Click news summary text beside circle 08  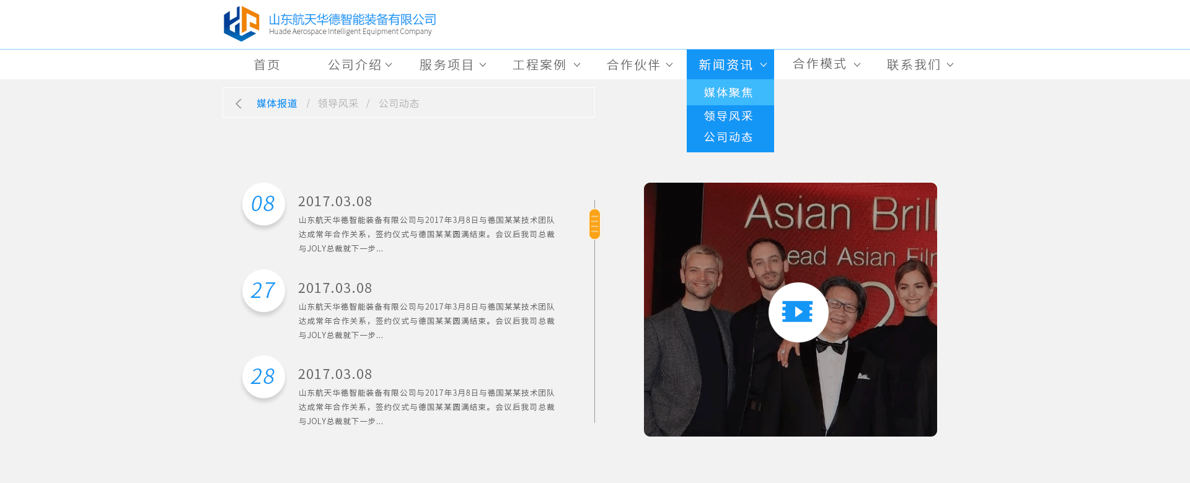(426, 234)
